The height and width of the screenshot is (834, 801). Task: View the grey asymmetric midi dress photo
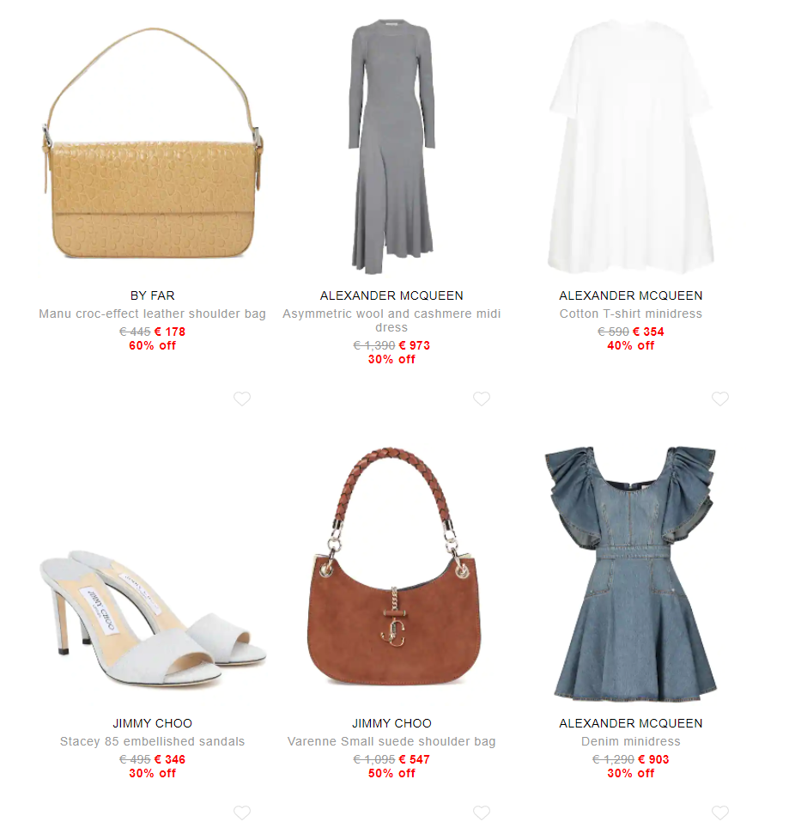click(x=391, y=147)
